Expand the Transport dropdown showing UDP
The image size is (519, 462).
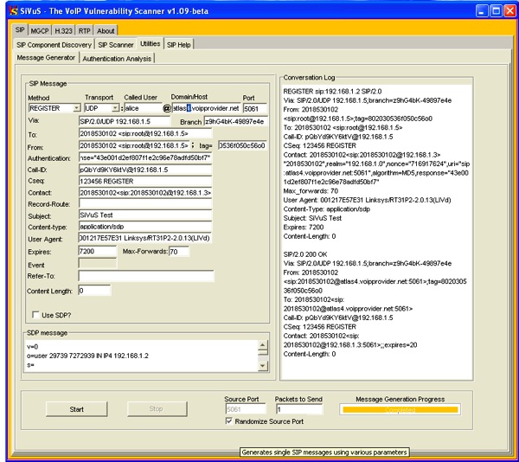click(x=114, y=108)
